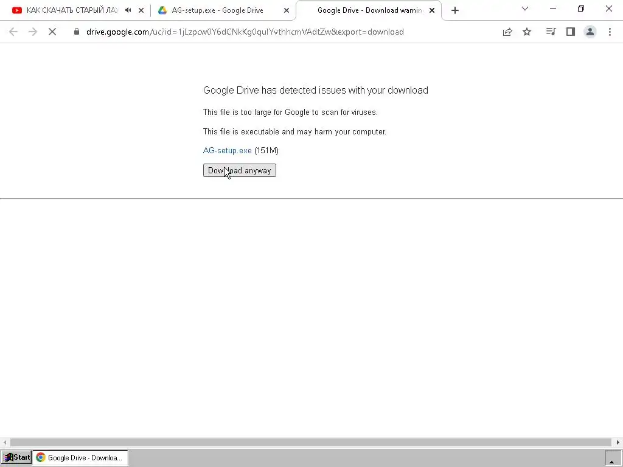Select Google Drive taskbar window button
623x467 pixels.
pyautogui.click(x=80, y=457)
